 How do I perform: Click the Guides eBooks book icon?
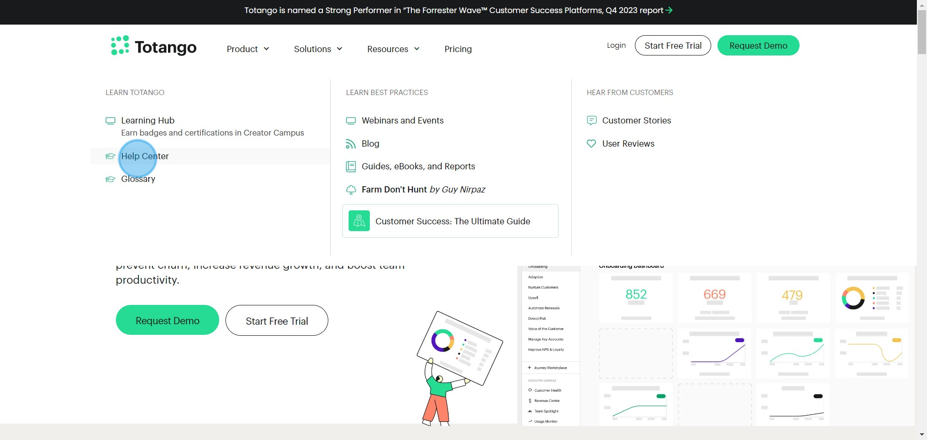tap(351, 166)
